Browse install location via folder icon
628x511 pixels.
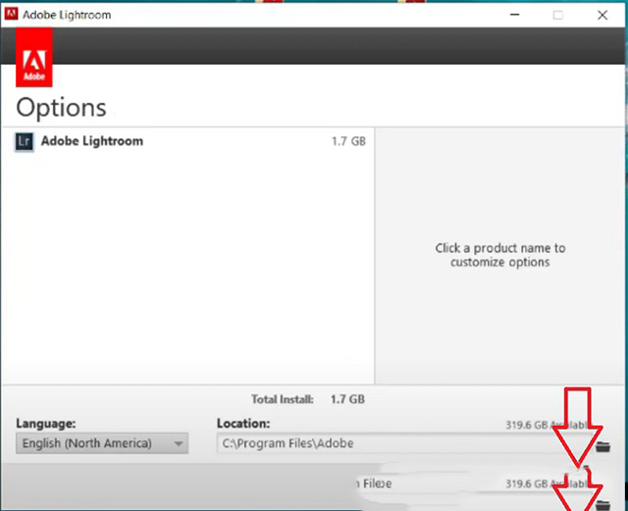[x=602, y=446]
